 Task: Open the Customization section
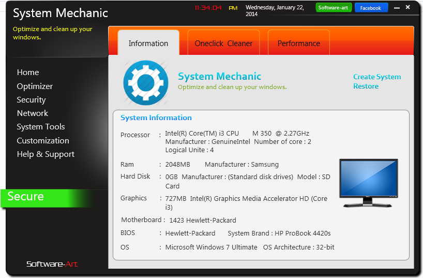click(x=43, y=140)
